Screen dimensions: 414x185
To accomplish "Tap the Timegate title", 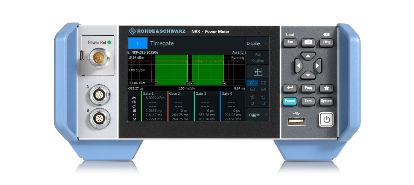I will (x=162, y=43).
